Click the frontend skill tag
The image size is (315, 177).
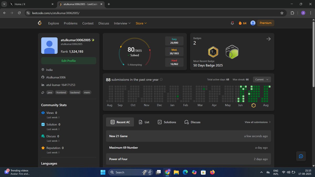[x=61, y=92]
